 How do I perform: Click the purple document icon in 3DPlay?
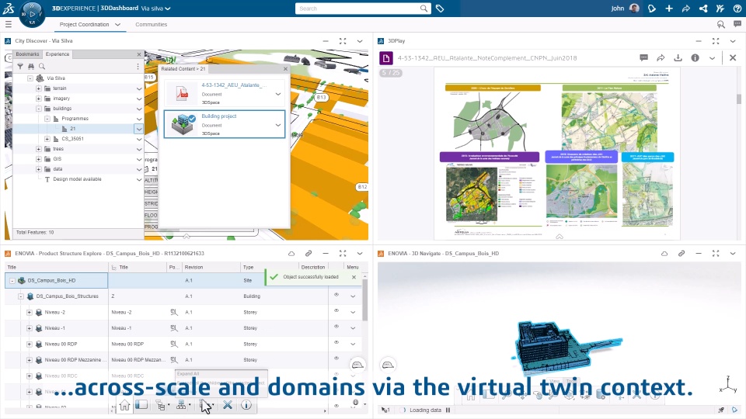pyautogui.click(x=386, y=58)
